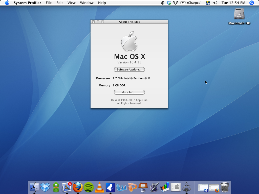Open Mail with 19 unread badge
The image size is (259, 194).
tap(67, 187)
